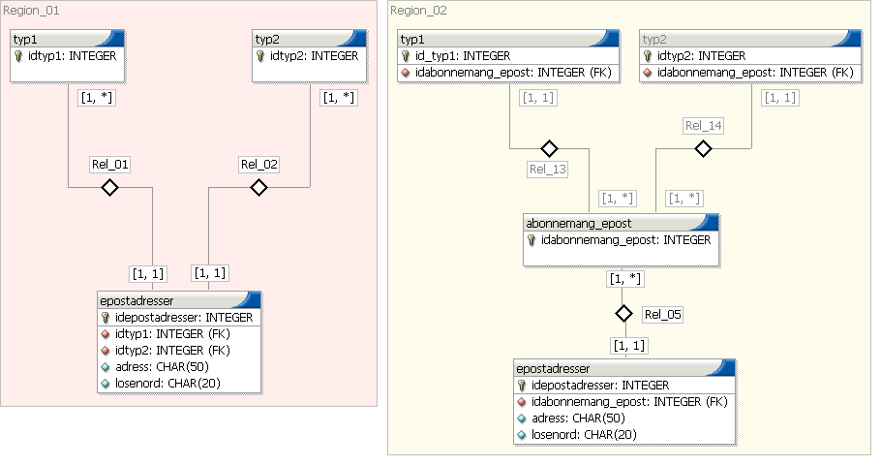Click the [1, *] label below Region_01 typ1

click(x=97, y=97)
